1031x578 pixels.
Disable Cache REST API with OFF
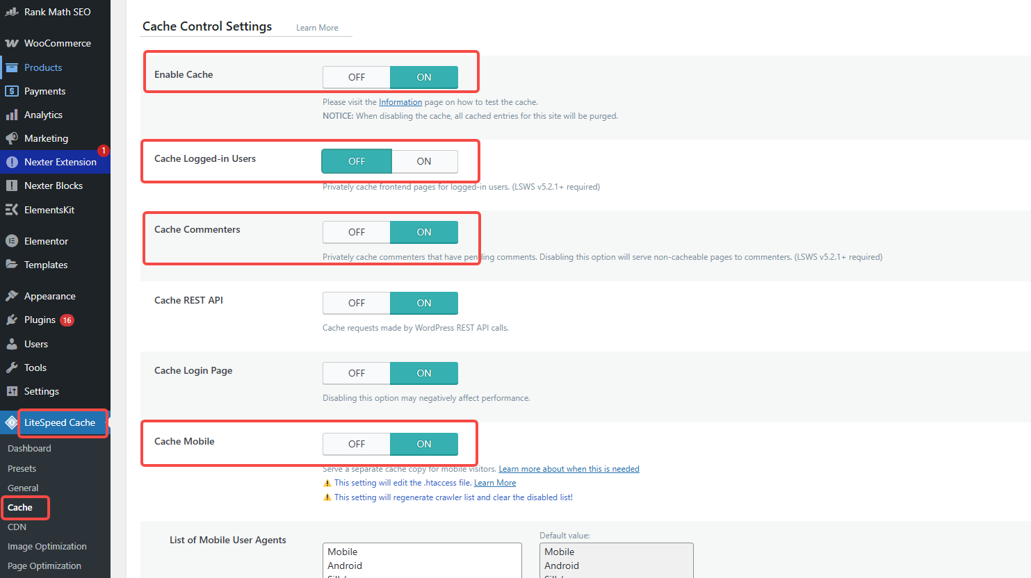click(357, 303)
